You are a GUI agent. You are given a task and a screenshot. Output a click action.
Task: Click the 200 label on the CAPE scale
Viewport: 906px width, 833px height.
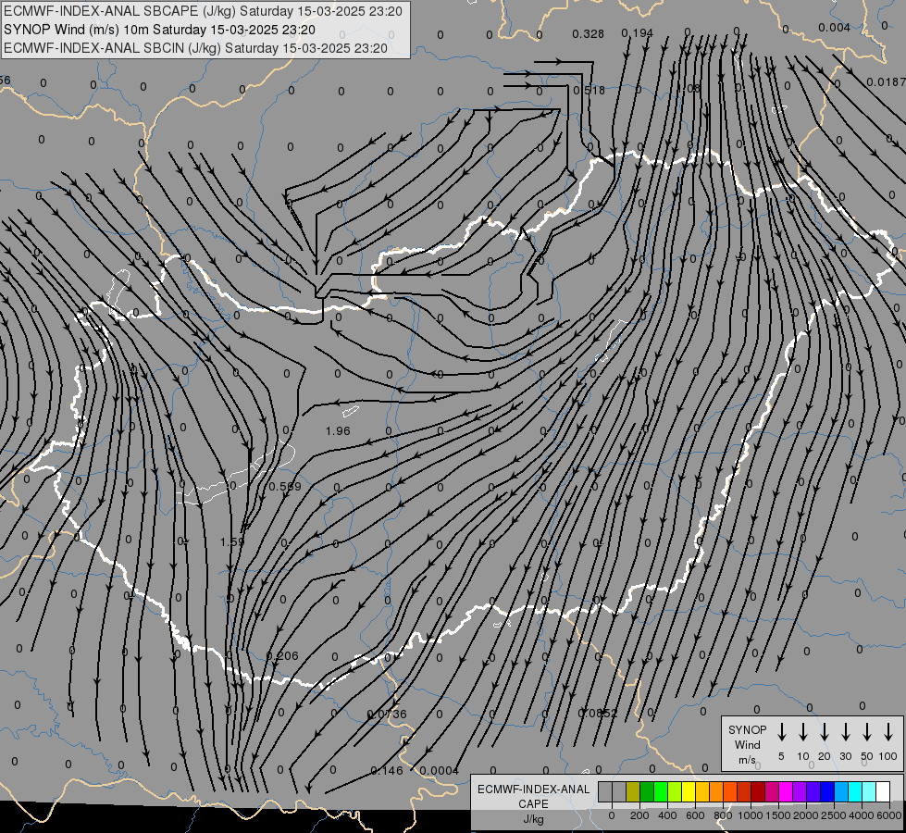point(639,815)
